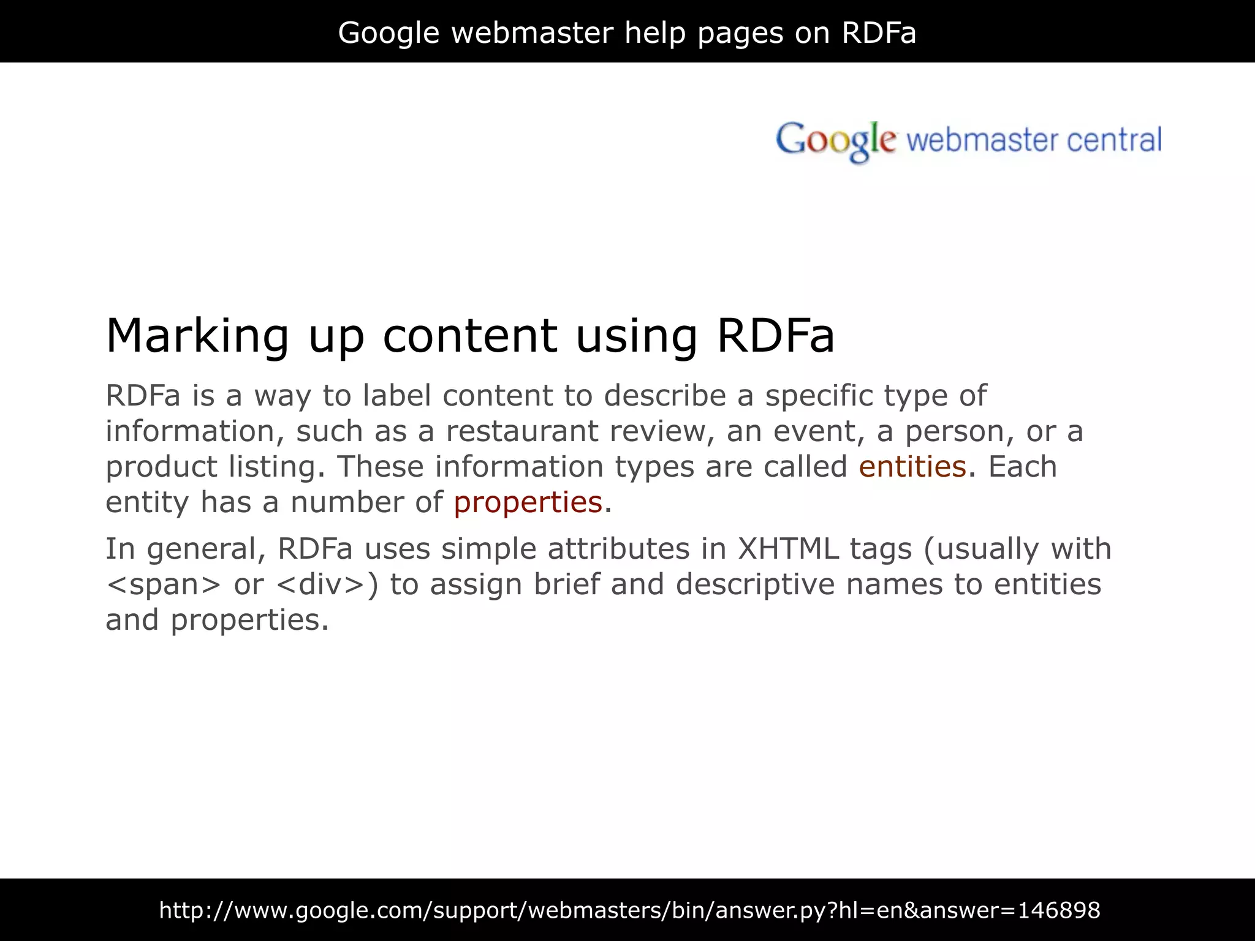Screen dimensions: 1255x941
Task: Click the words '<span> or <div>)'
Action: click(242, 584)
